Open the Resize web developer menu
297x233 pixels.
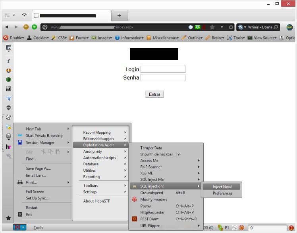(215, 38)
